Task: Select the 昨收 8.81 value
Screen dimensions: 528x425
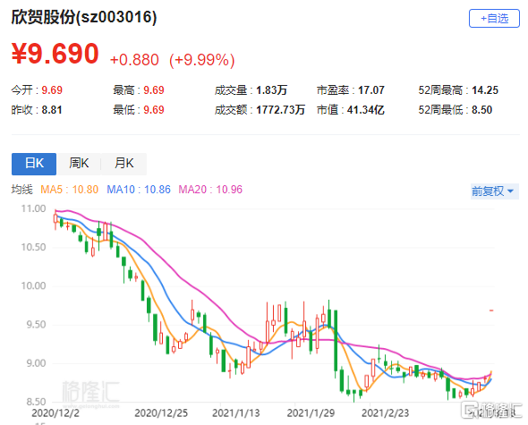Action: pos(52,110)
